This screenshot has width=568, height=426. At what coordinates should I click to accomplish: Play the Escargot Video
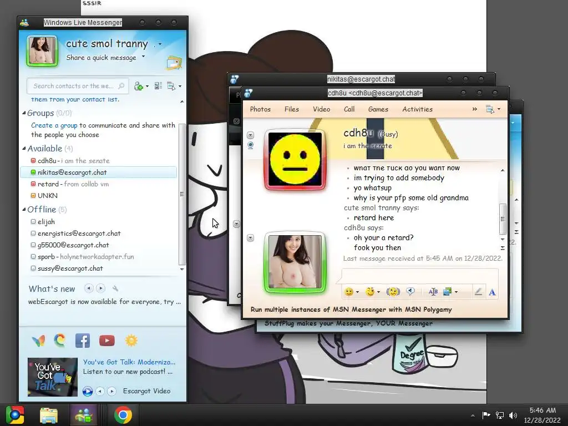(x=87, y=391)
